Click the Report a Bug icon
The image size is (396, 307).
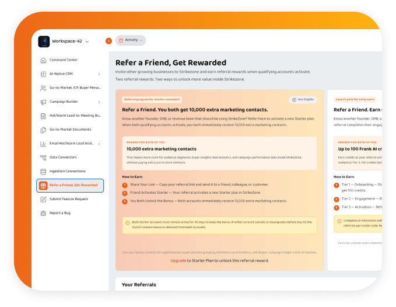[43, 213]
